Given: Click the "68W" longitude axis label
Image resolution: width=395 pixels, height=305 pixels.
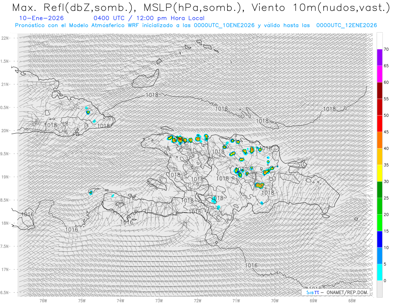Looking at the screenshot, I should (x=352, y=301).
